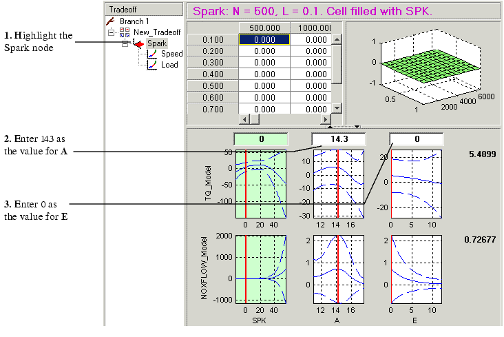Click the Tradeoff panel header
Viewport: 504px width, 337px height.
[x=144, y=10]
